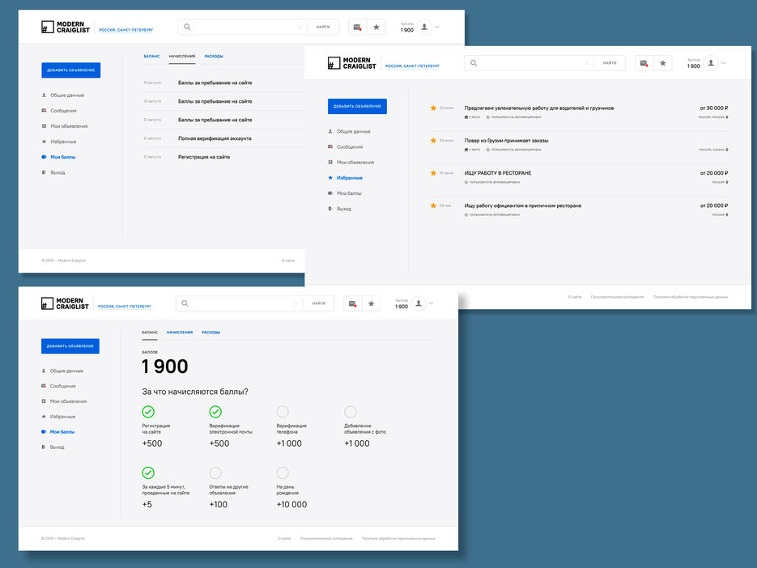
Task: Switch to 'Начисления' tab in the bottom Баланс window
Action: pos(180,333)
